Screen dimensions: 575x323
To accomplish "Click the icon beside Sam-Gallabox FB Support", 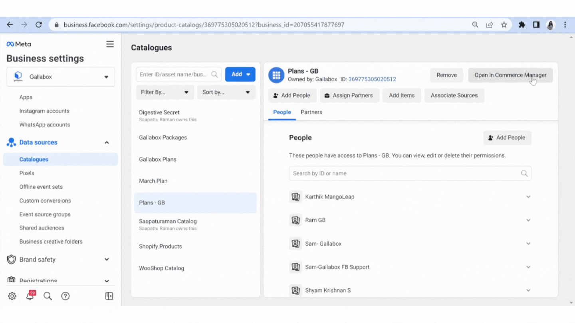I will tap(295, 267).
